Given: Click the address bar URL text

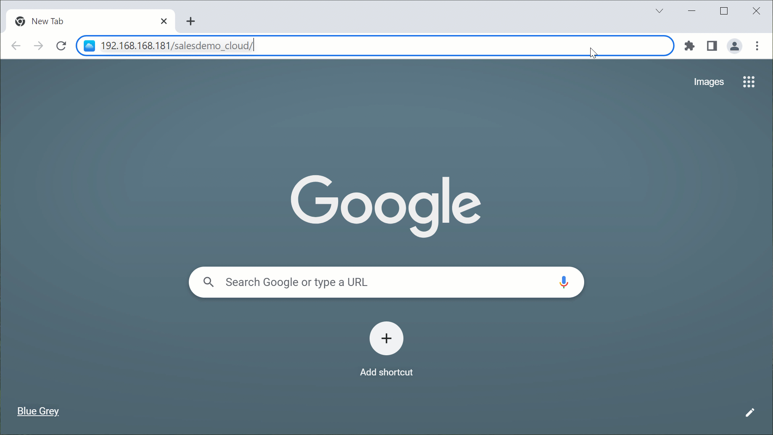Looking at the screenshot, I should tap(177, 46).
